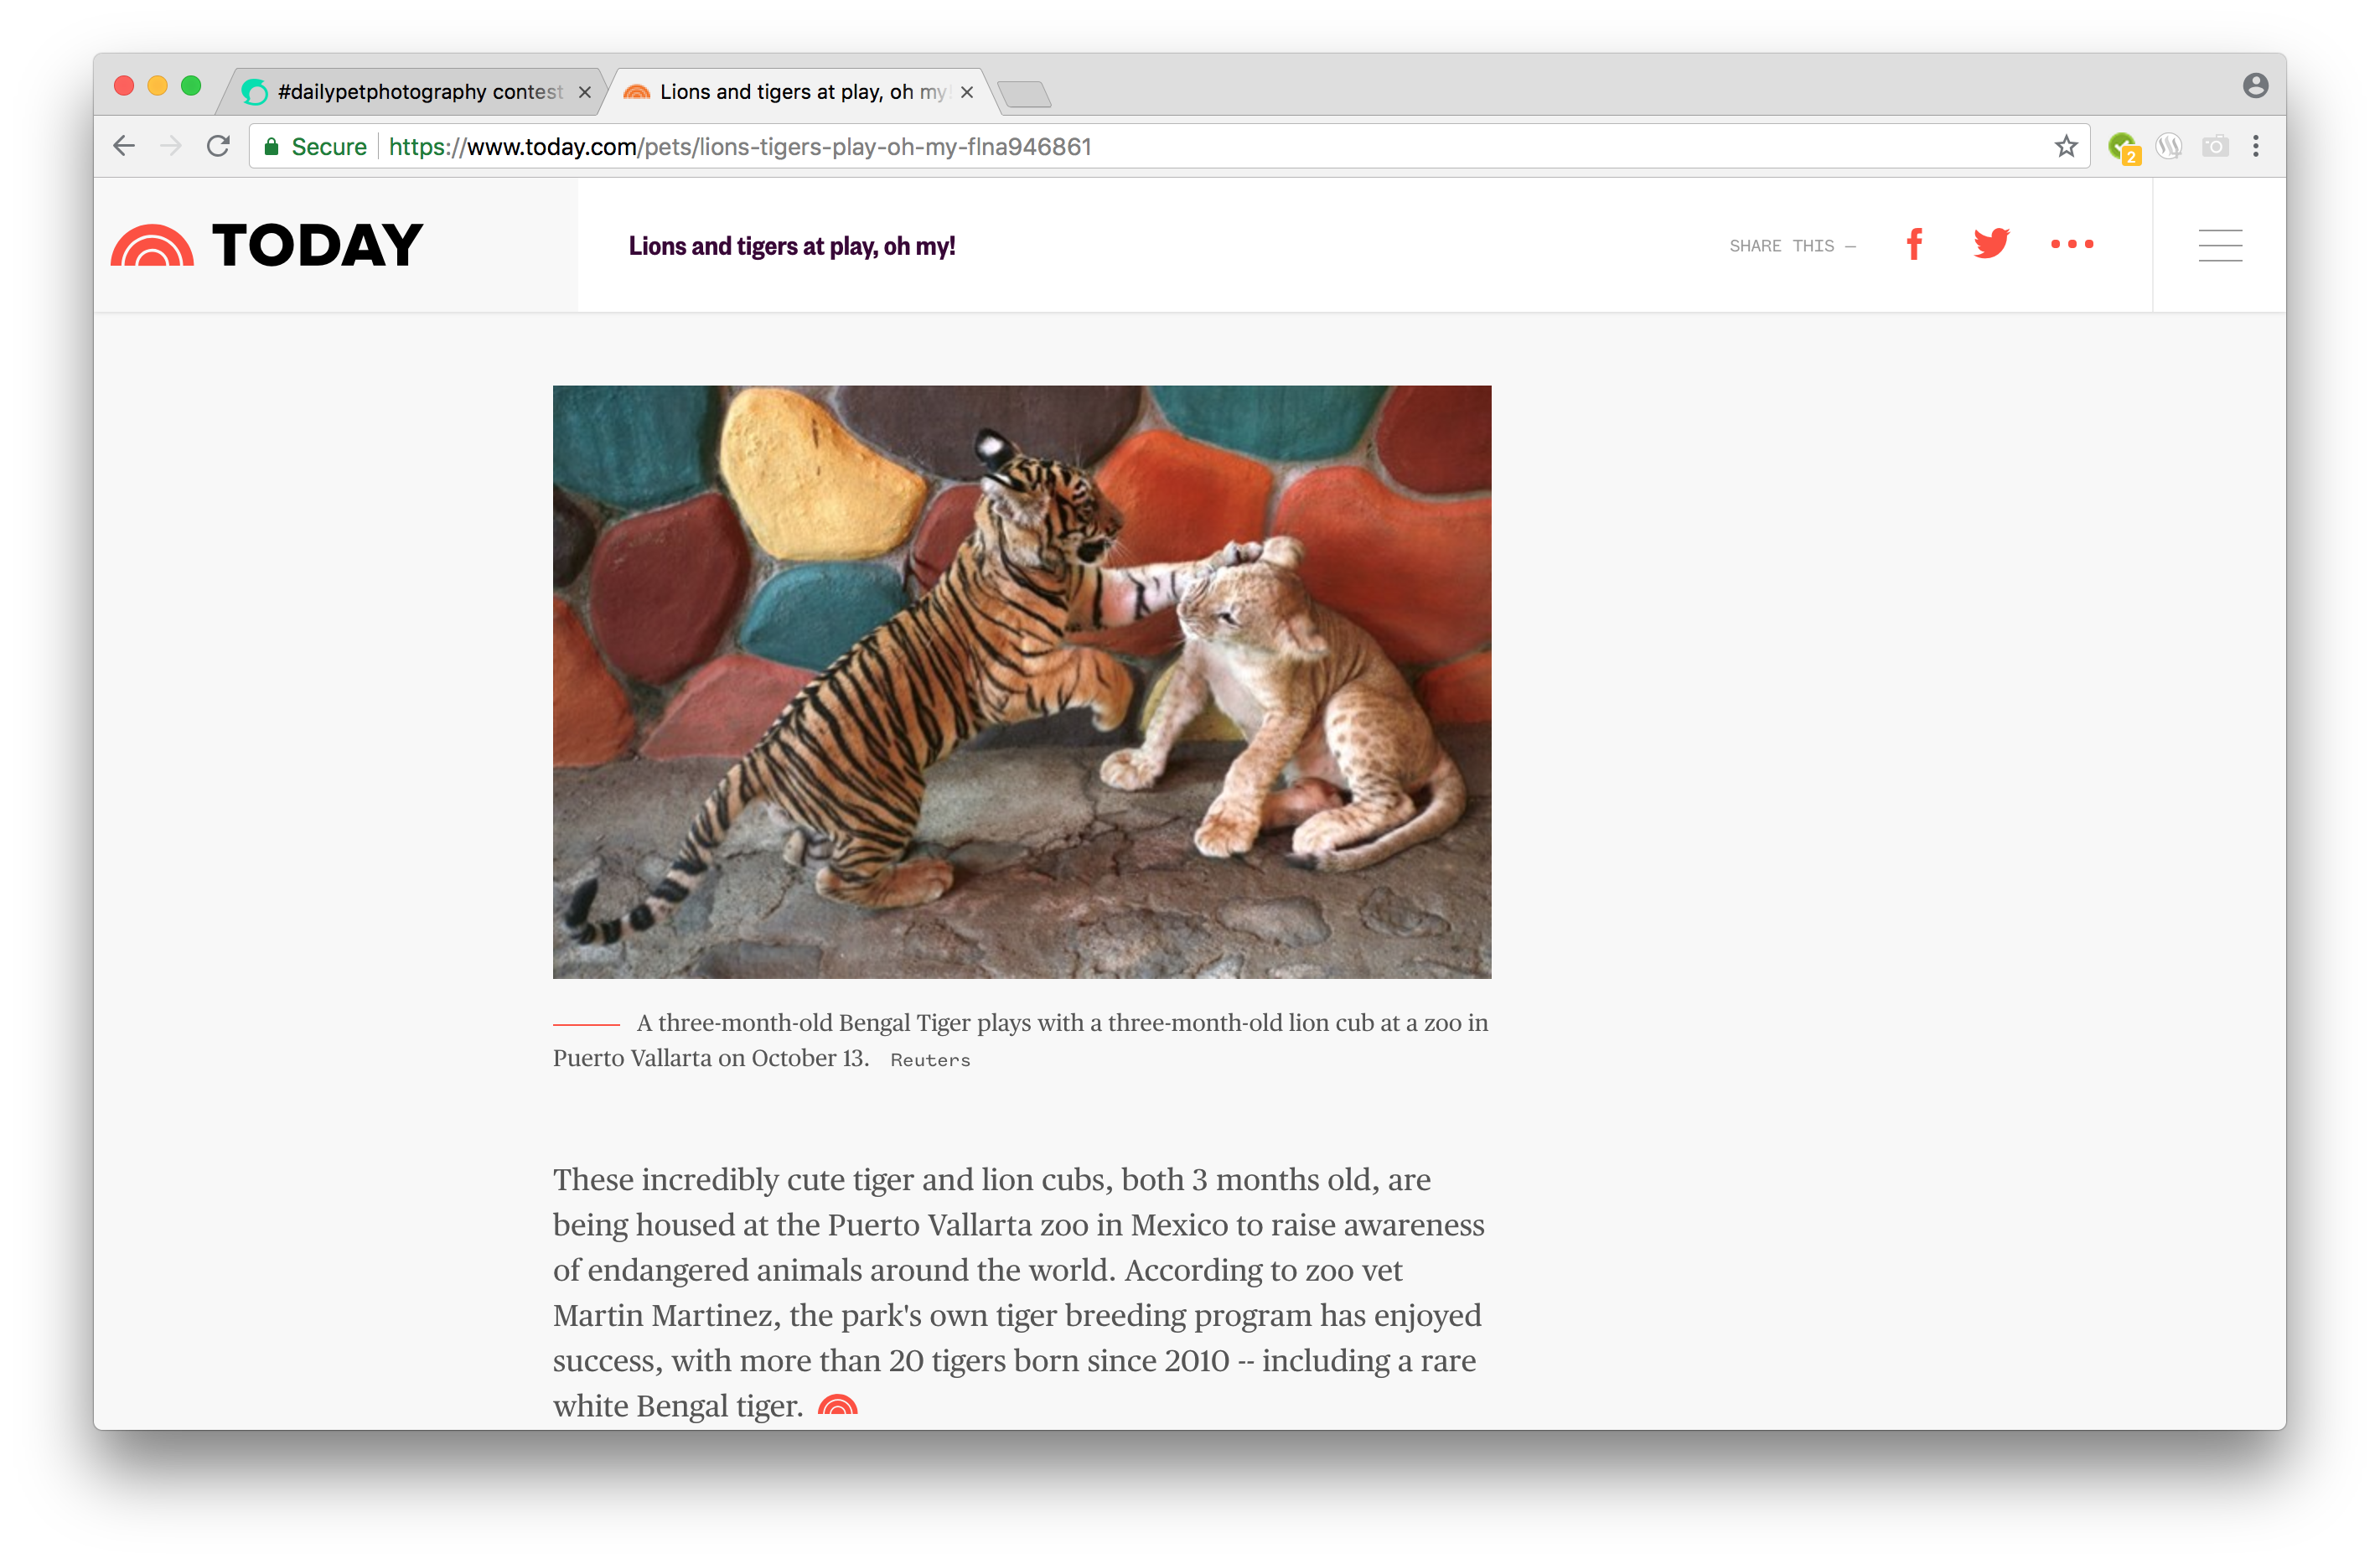Image resolution: width=2380 pixels, height=1564 pixels.
Task: Click the Chrome profile avatar
Action: [2256, 85]
